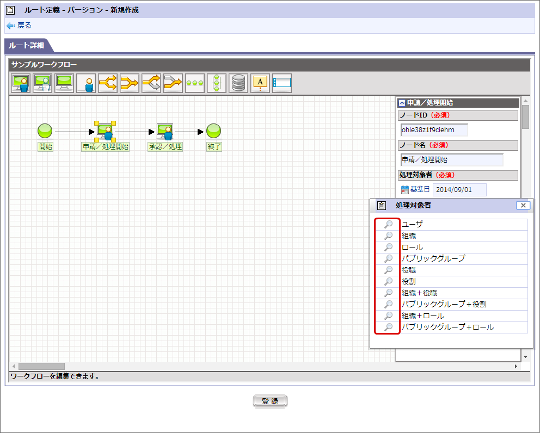Screen dimensions: 540x433
Task: Edit the ノードID input field
Action: [434, 130]
